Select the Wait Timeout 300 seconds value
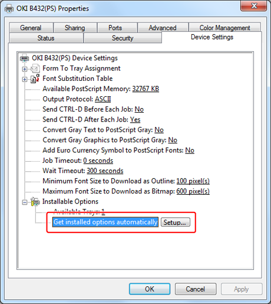Image resolution: width=271 pixels, height=304 pixels. [x=105, y=171]
